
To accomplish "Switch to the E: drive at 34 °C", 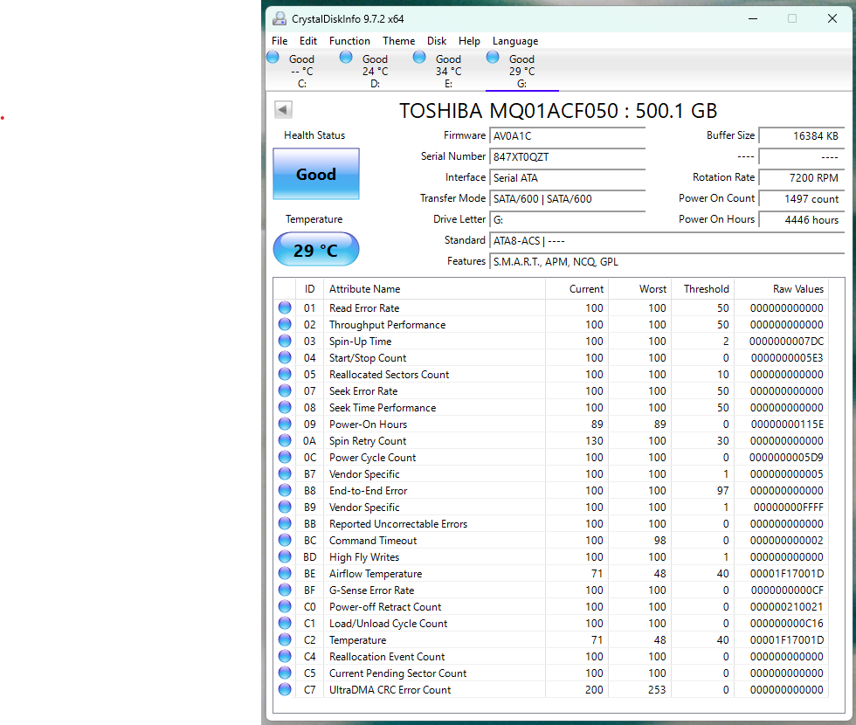I will [x=447, y=71].
